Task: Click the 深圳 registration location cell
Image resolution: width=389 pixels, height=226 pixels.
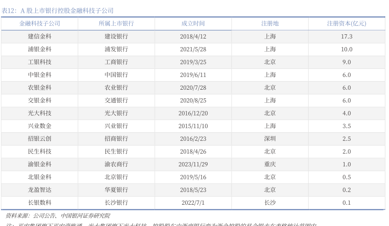Action: point(270,139)
